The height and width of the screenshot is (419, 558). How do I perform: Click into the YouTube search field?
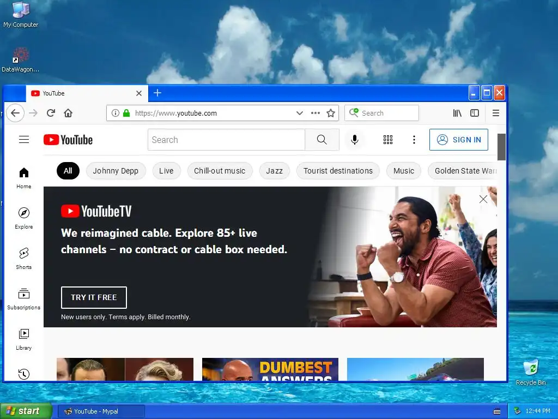click(x=226, y=140)
